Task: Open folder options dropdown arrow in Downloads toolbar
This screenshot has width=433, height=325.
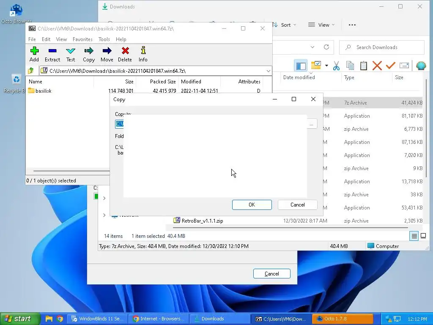Action: pos(326,66)
